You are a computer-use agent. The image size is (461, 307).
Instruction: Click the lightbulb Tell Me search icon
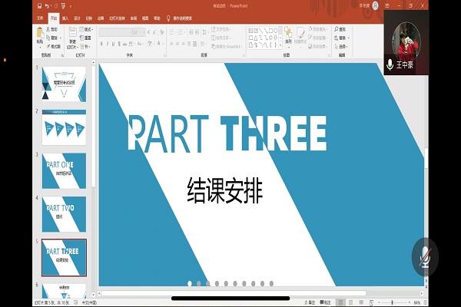pos(169,17)
